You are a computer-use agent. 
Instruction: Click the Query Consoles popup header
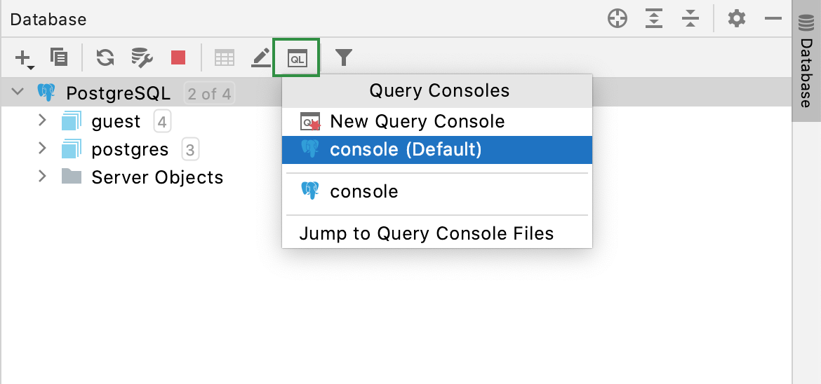[x=437, y=91]
